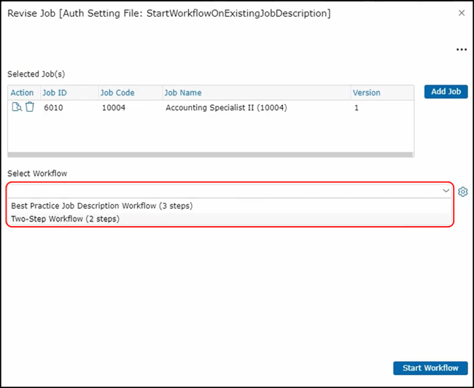Image resolution: width=474 pixels, height=388 pixels.
Task: Click the Job ID cell 6010
Action: click(x=53, y=108)
